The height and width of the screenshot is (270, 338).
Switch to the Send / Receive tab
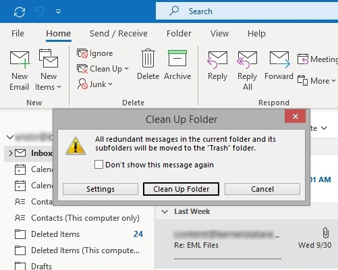[x=119, y=34]
